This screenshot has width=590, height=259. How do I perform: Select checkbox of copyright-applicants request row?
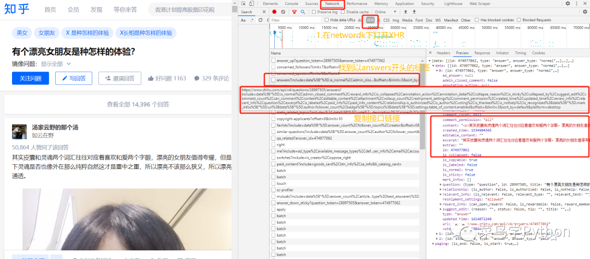[273, 119]
